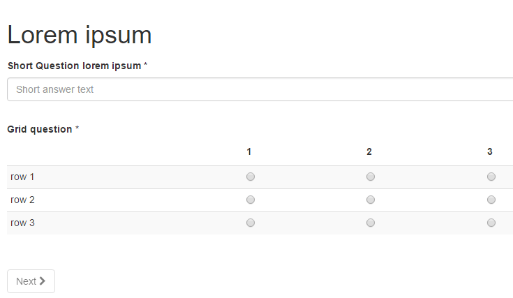Click the Short Question lorem ipsum label

coord(74,66)
